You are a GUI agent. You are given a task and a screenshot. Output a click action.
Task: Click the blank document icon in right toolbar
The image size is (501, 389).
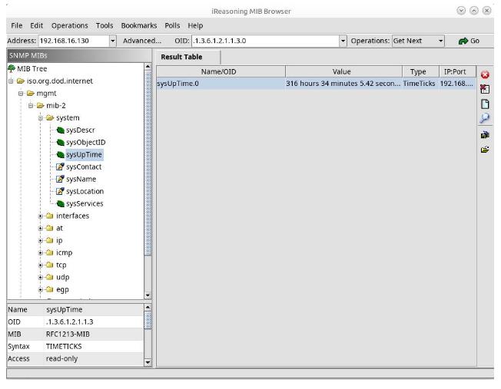click(485, 104)
